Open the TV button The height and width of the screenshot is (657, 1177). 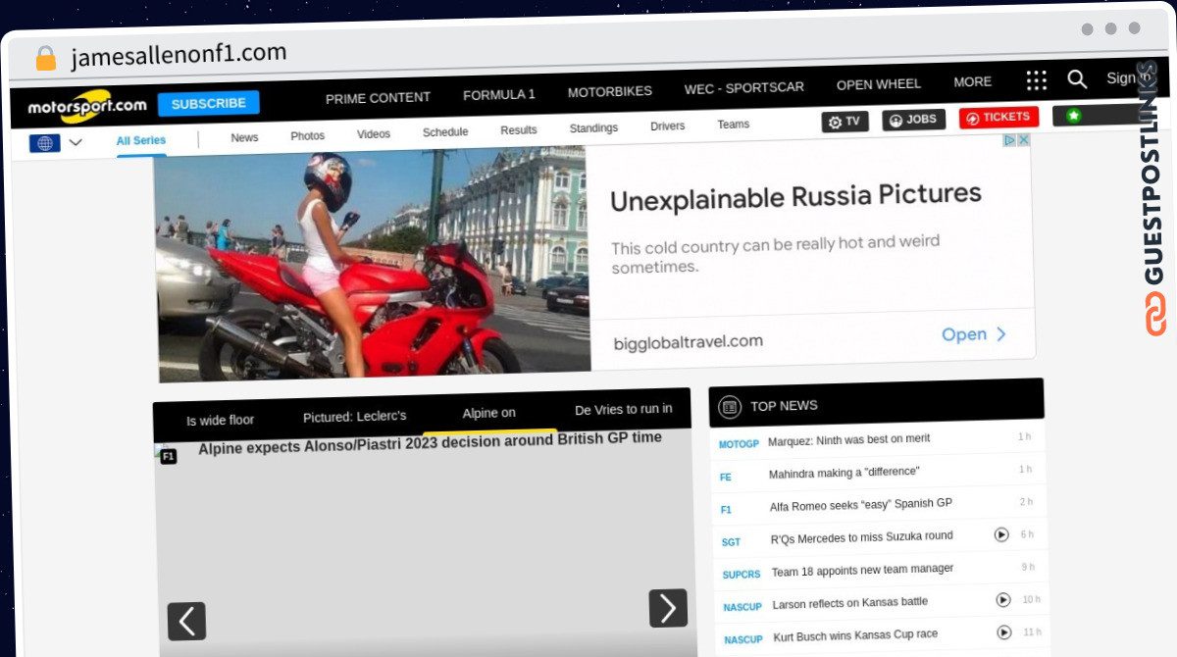click(845, 122)
